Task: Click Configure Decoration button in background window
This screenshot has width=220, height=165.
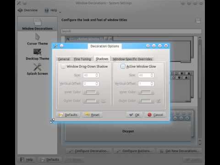Action: (89, 151)
